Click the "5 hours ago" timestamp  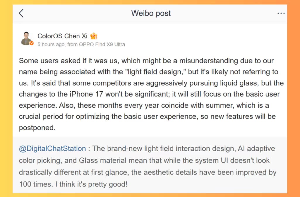coord(51,44)
